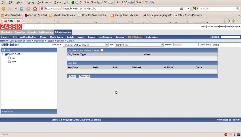
Task: Open the Authentication submenu link
Action: click(x=28, y=37)
